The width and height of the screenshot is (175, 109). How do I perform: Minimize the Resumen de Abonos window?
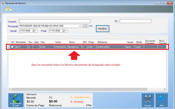pyautogui.click(x=157, y=3)
